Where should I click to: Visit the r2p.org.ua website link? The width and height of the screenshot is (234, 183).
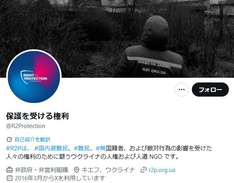pos(162,170)
